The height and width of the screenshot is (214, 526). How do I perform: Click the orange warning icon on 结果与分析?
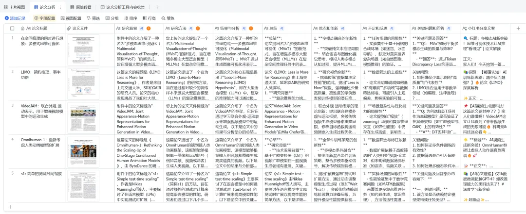[x=251, y=29]
